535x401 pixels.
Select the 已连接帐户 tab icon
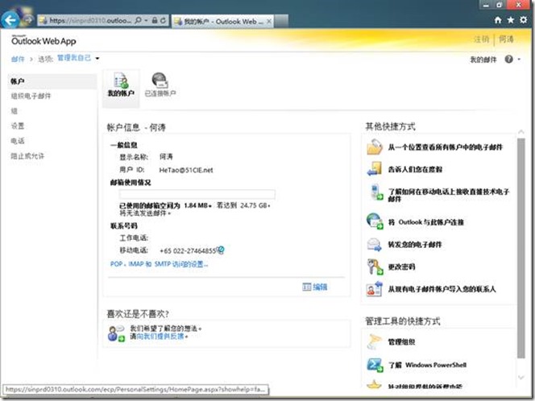pos(160,85)
